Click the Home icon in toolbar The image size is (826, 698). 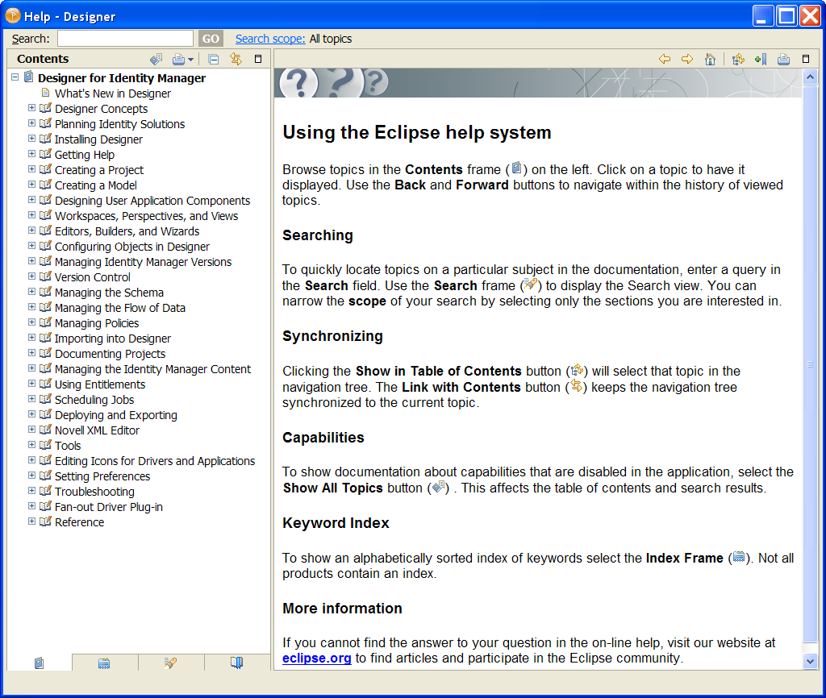click(710, 59)
